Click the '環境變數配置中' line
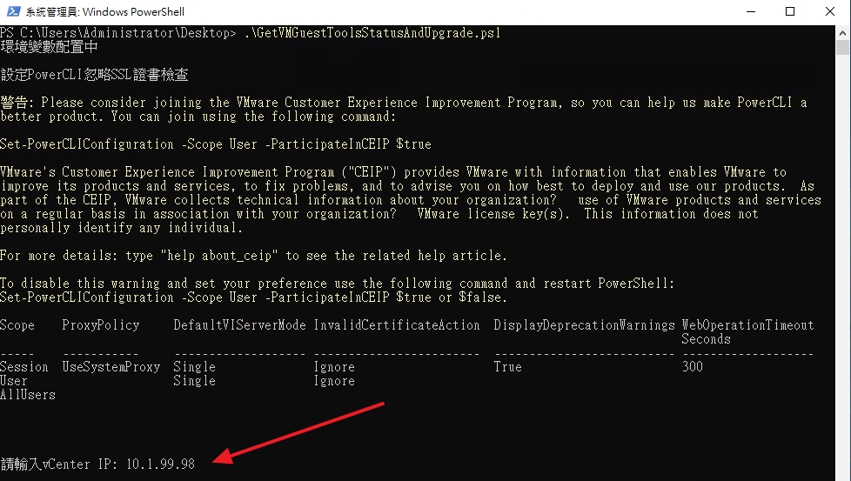This screenshot has width=851, height=481. coord(50,47)
